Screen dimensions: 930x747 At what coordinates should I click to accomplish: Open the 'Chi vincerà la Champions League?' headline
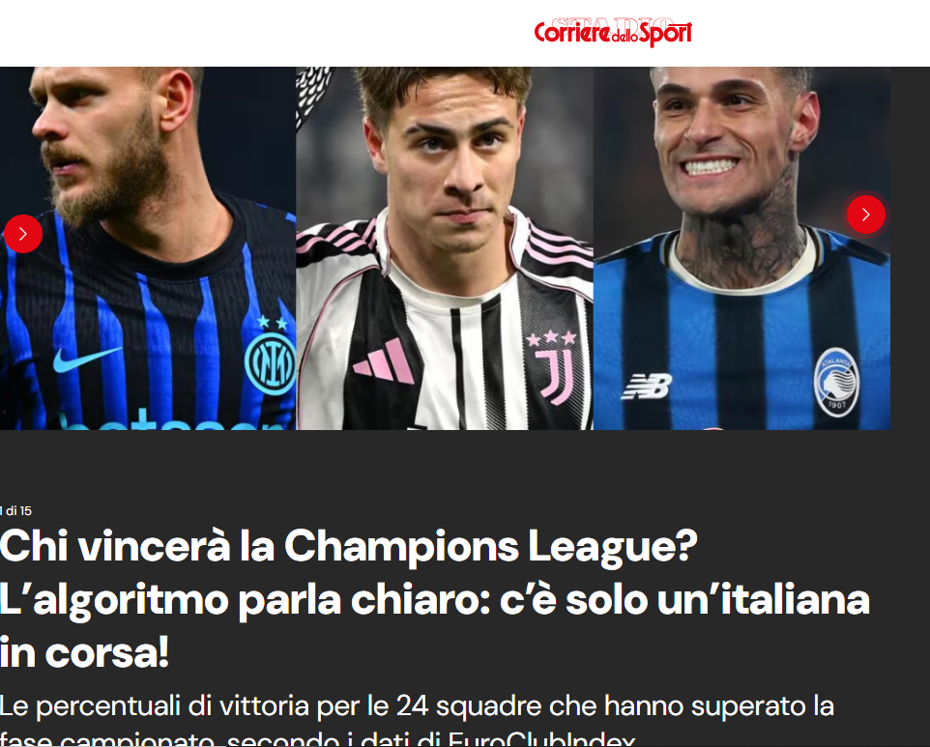click(349, 545)
